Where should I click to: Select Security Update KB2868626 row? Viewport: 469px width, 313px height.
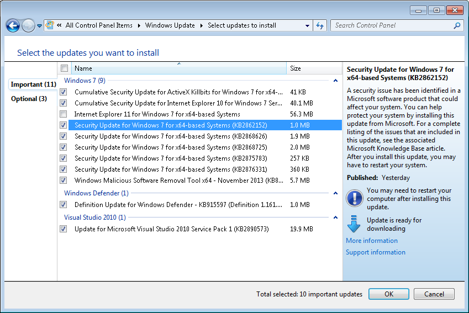[205, 136]
